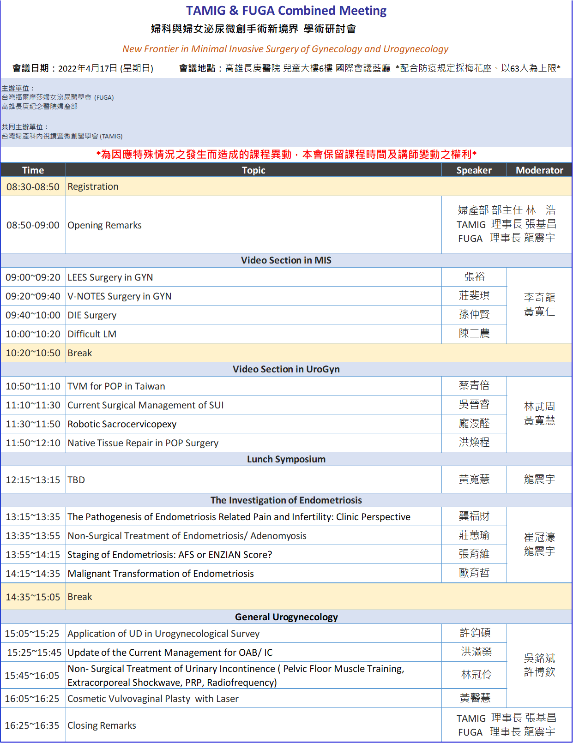Click the 'Topic' column header
Screen dimensions: 573x743
pyautogui.click(x=253, y=170)
